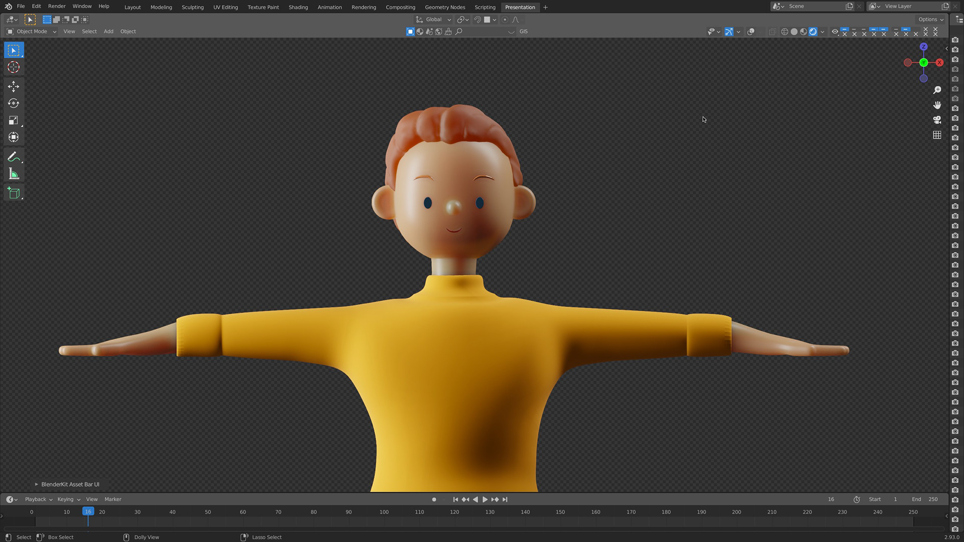
Task: Toggle the camera view icon
Action: click(937, 120)
